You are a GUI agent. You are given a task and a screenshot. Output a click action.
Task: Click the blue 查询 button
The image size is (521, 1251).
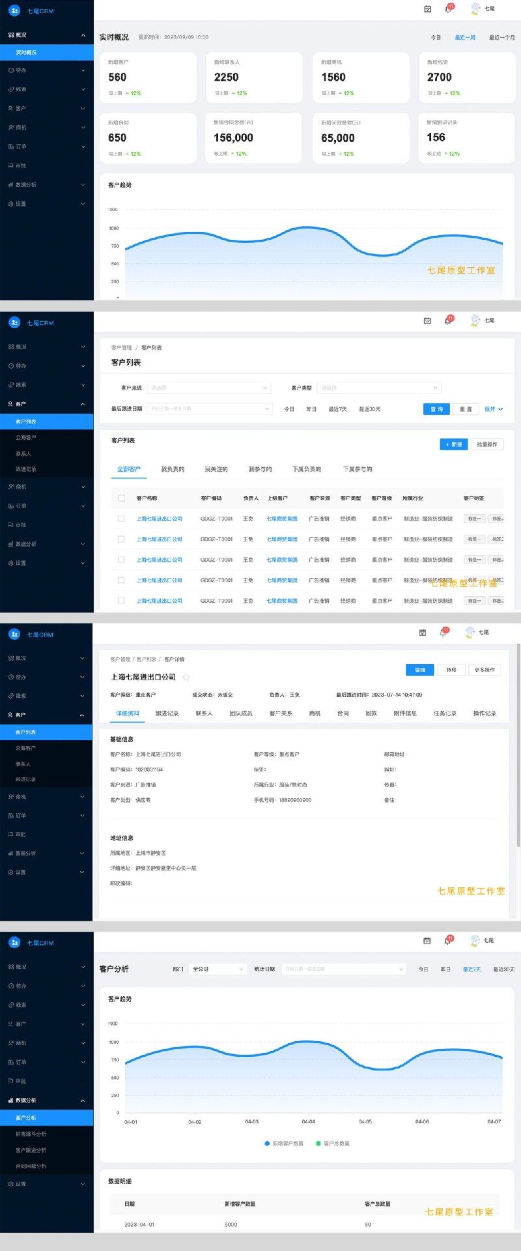(x=436, y=409)
